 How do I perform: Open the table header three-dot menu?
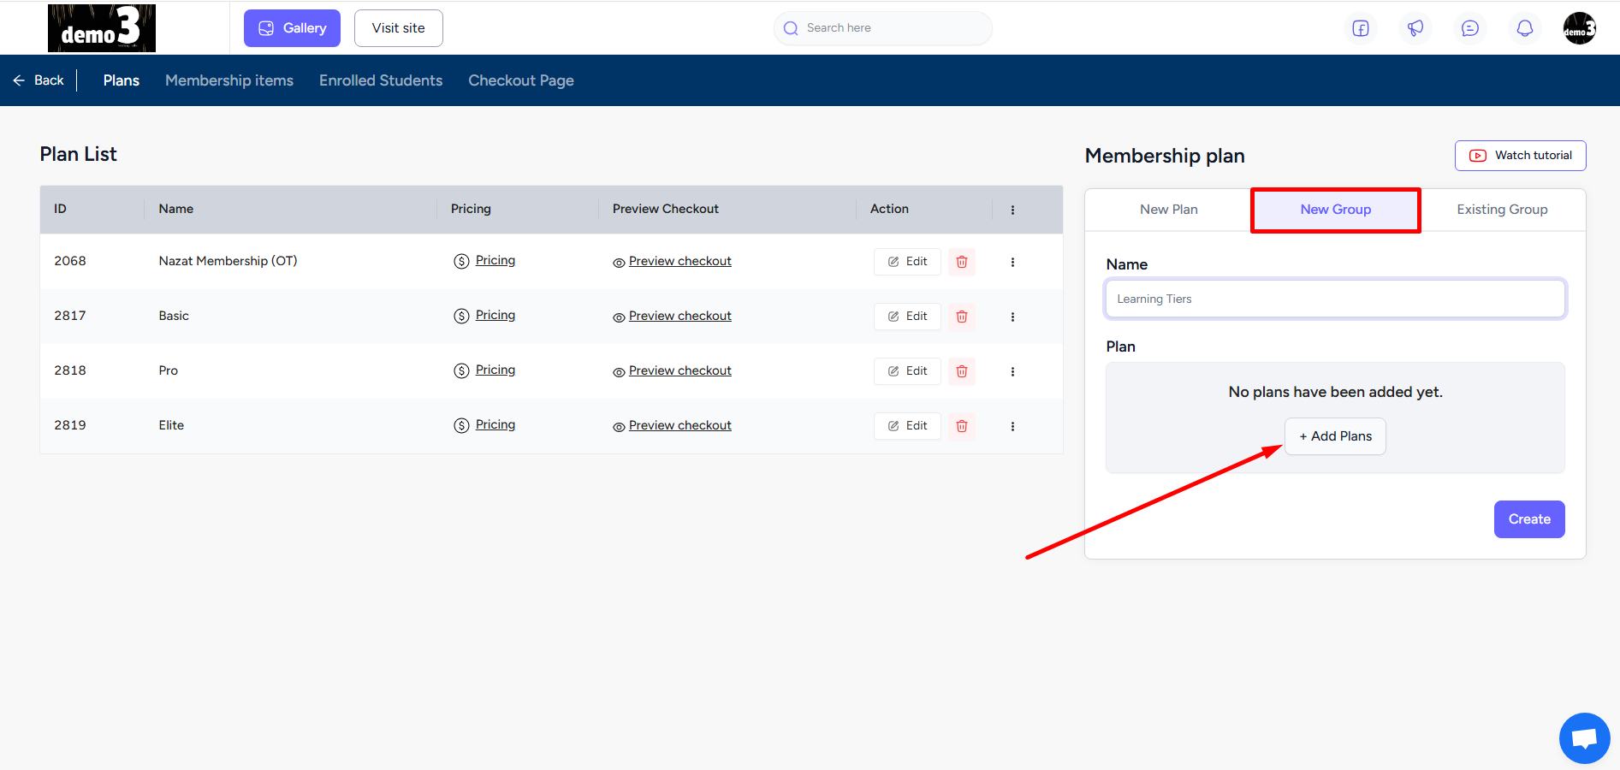pyautogui.click(x=1012, y=210)
